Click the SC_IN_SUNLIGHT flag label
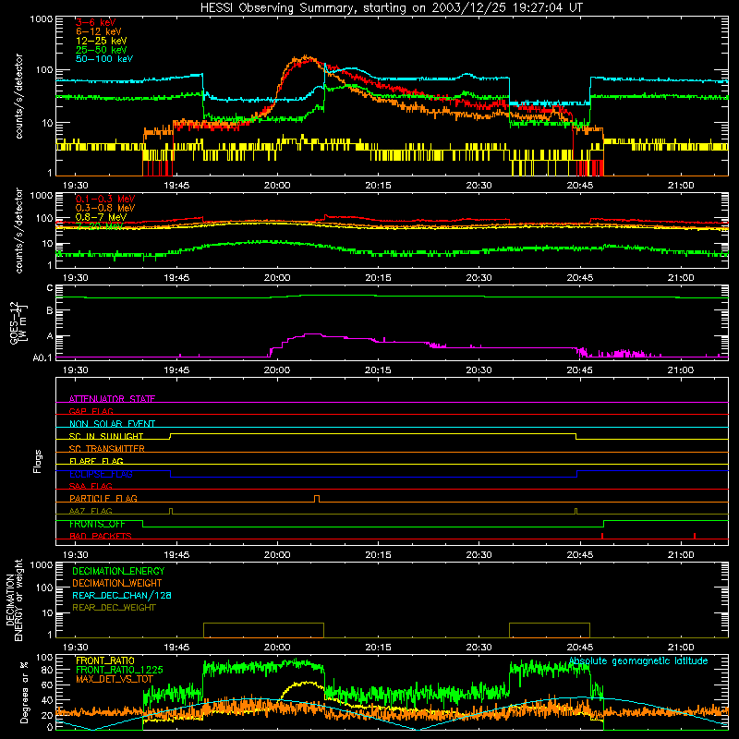Viewport: 739px width, 739px height. 106,436
